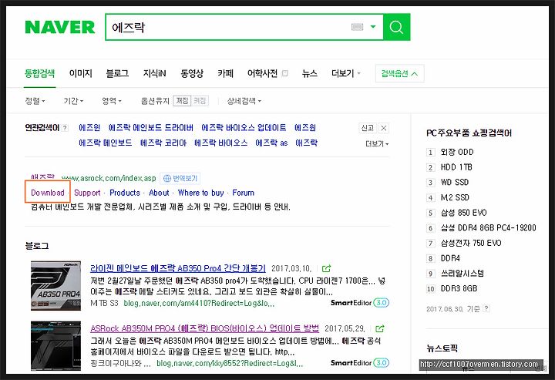Select shopping keyword 외장 ODD
The height and width of the screenshot is (380, 555).
(457, 152)
